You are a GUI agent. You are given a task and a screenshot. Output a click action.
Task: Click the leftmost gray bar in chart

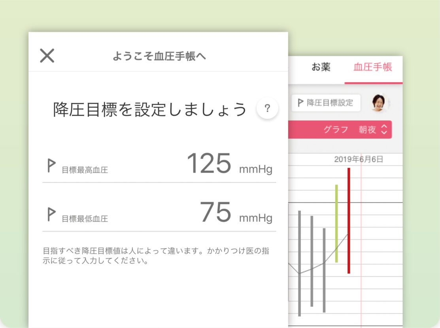click(x=299, y=263)
